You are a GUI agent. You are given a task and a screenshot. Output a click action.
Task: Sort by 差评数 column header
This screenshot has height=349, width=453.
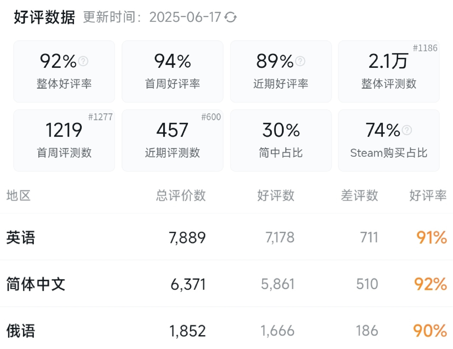(360, 195)
